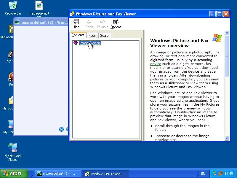Click the maxresdefault window title icon
The height and width of the screenshot is (178, 237).
pos(17,22)
